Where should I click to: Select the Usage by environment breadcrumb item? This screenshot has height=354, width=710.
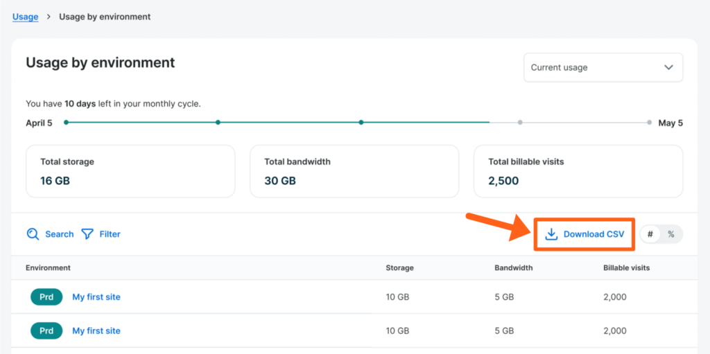pyautogui.click(x=105, y=17)
